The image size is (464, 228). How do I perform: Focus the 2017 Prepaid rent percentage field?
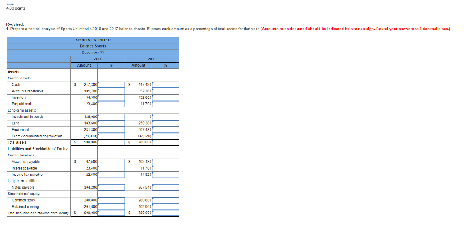(166, 104)
